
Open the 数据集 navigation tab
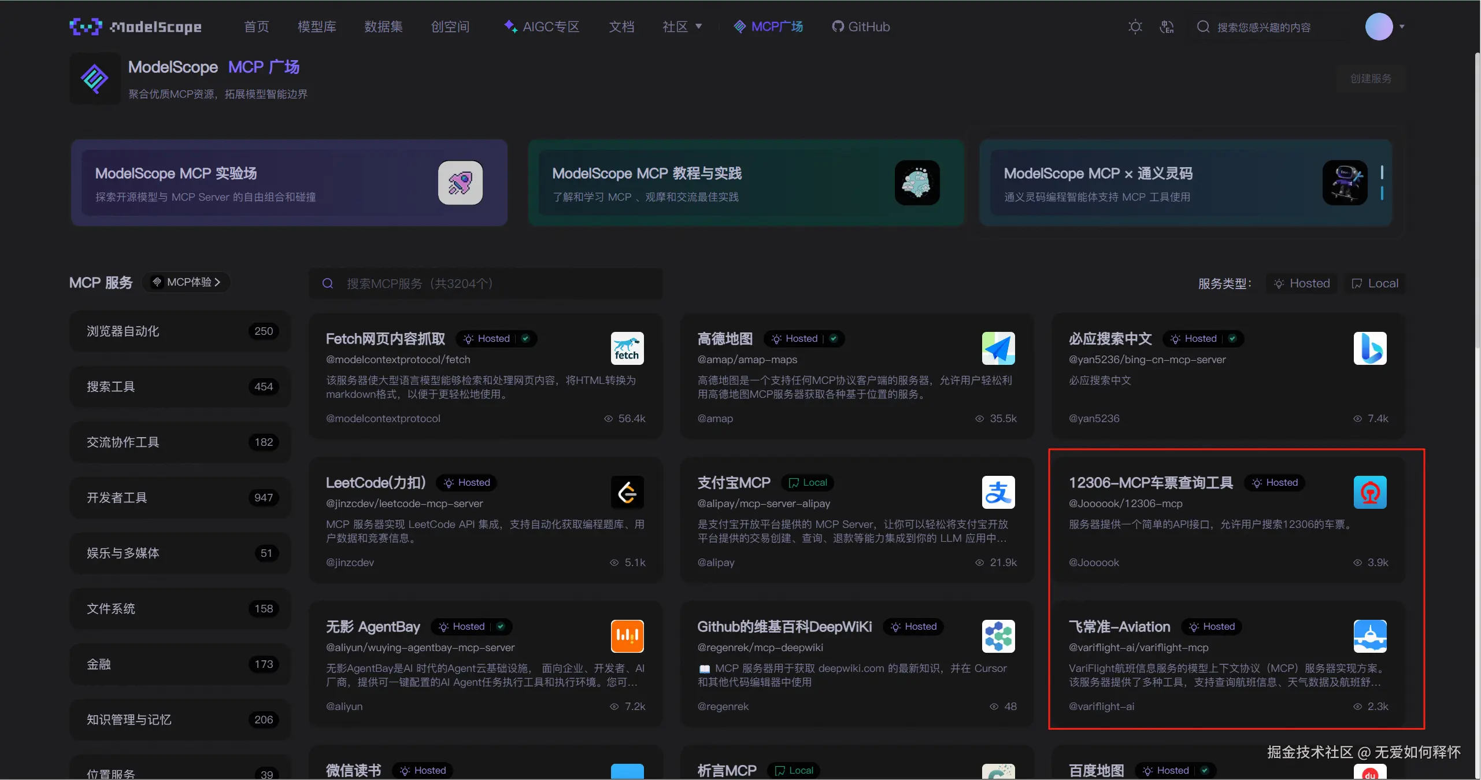pyautogui.click(x=383, y=27)
